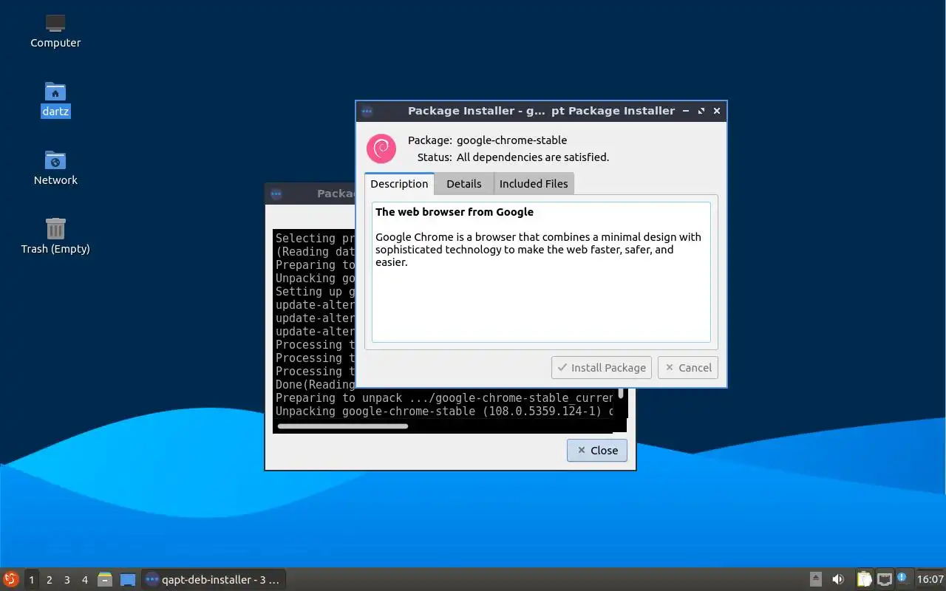Maximize the Package Installer window
This screenshot has width=946, height=591.
(x=701, y=111)
